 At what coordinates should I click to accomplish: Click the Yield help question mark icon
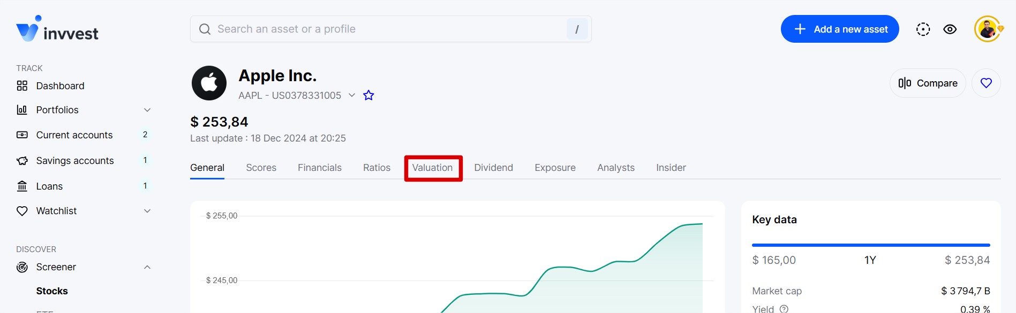coord(784,309)
